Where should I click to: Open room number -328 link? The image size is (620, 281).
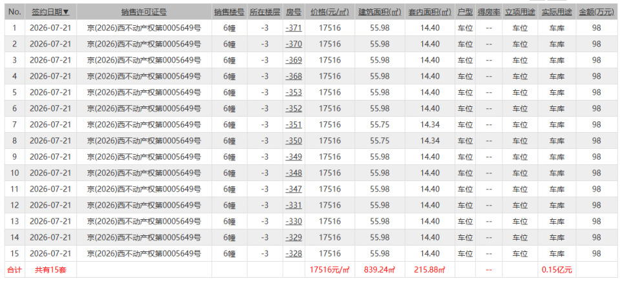294,253
